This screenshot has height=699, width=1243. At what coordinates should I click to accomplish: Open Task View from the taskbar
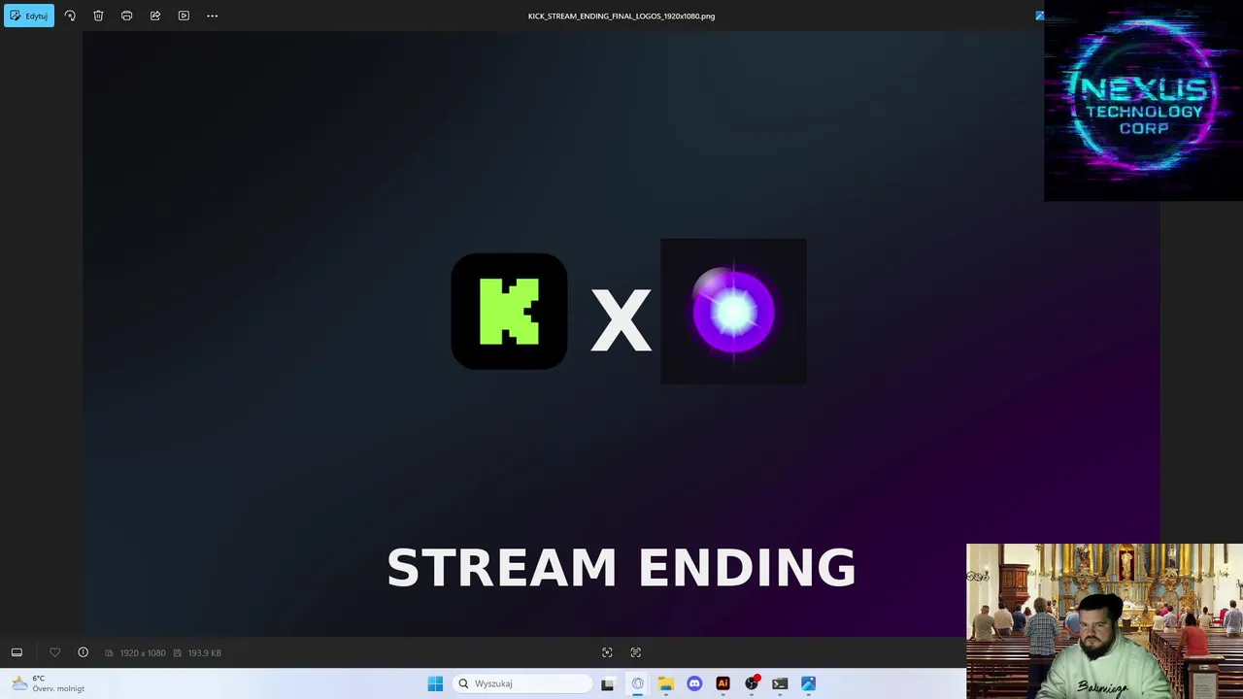pyautogui.click(x=608, y=683)
